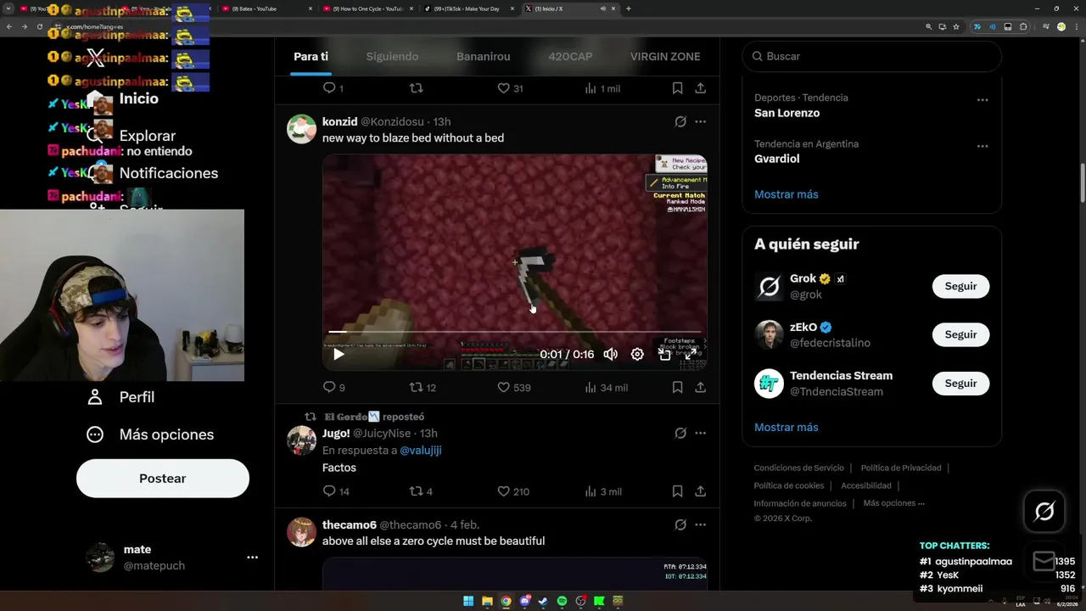Open the VIRGIN ZONE tab
This screenshot has width=1086, height=611.
[x=665, y=56]
